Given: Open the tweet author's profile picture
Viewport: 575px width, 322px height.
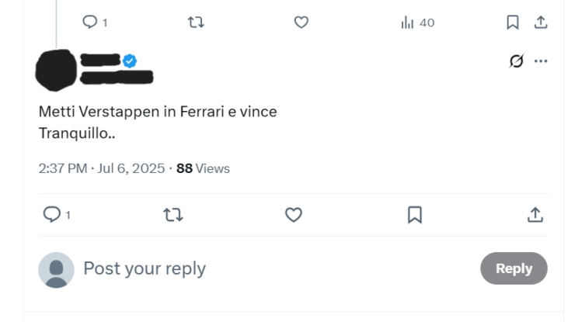Looking at the screenshot, I should [x=56, y=70].
